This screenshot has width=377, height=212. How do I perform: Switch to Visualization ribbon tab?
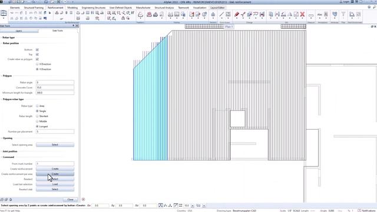point(200,8)
